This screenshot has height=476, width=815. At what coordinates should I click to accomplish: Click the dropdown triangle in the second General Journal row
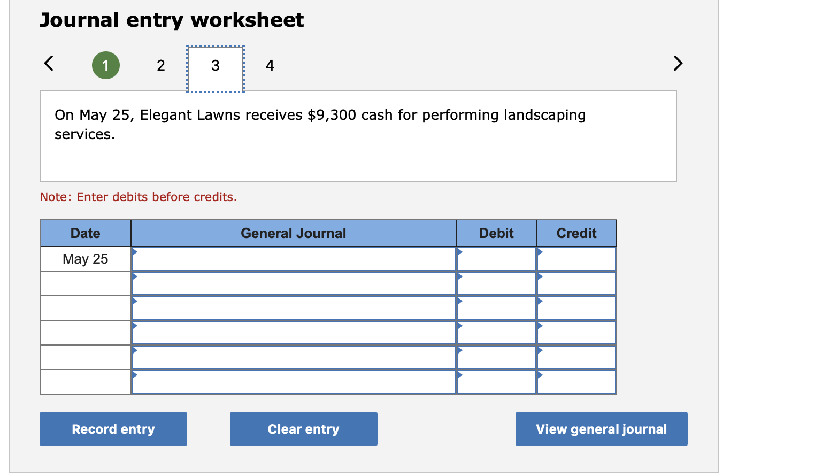(x=135, y=276)
